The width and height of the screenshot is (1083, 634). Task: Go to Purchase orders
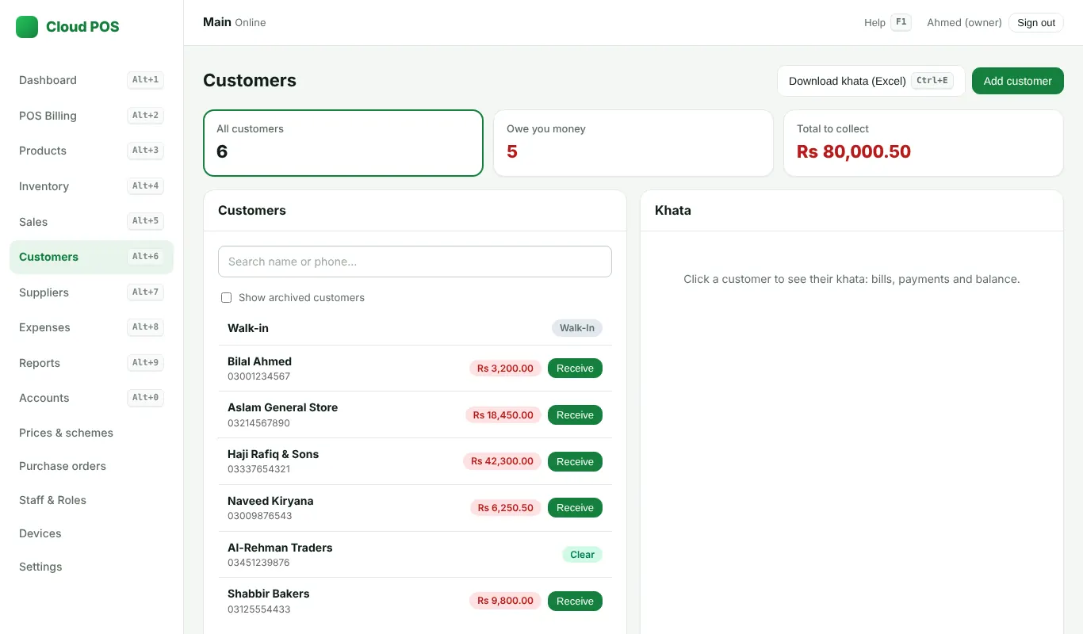tap(91, 466)
